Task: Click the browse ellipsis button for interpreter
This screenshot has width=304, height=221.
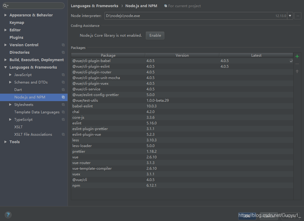Action: tap(298, 16)
